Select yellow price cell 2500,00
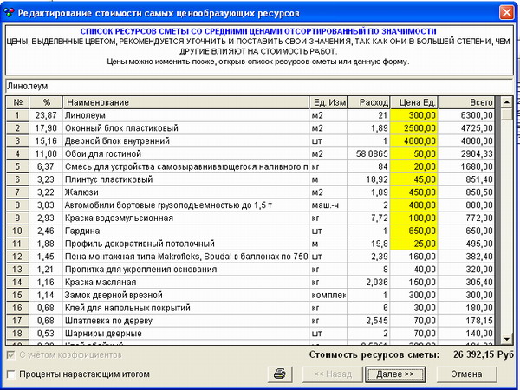 (x=414, y=128)
